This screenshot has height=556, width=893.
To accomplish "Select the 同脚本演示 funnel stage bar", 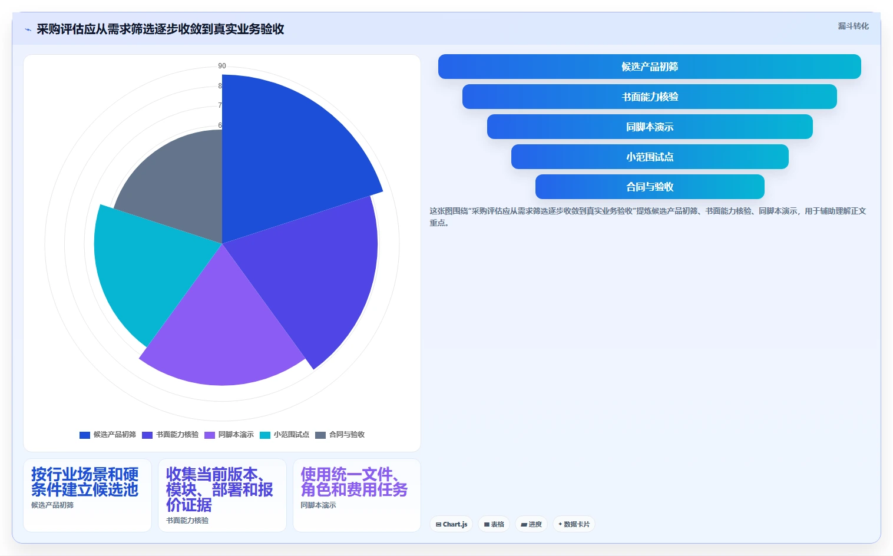I will pyautogui.click(x=649, y=127).
